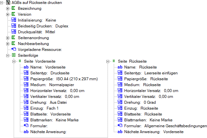Select Einzug: Fach 1 entry
Screen dimensions: 207x138
pos(45,108)
